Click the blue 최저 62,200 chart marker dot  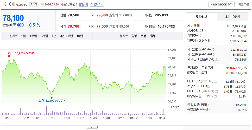pyautogui.click(x=52, y=98)
